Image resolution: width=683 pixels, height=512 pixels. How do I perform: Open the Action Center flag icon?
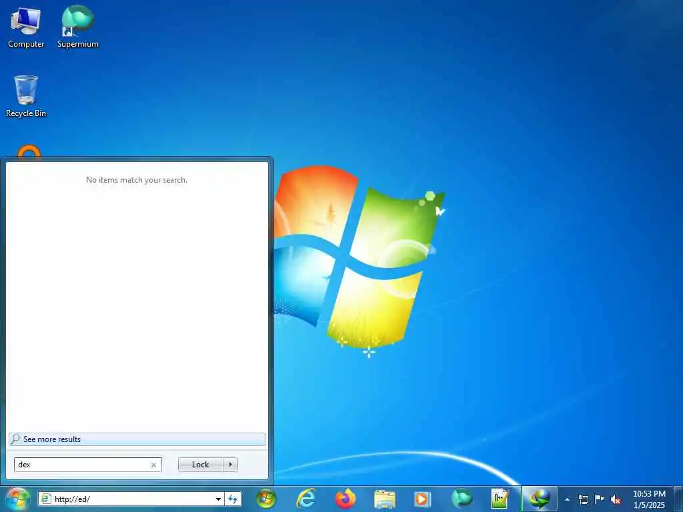(600, 499)
